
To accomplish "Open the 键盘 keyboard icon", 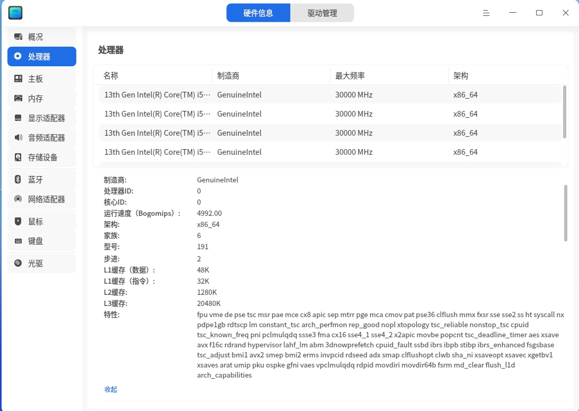I will (x=18, y=241).
